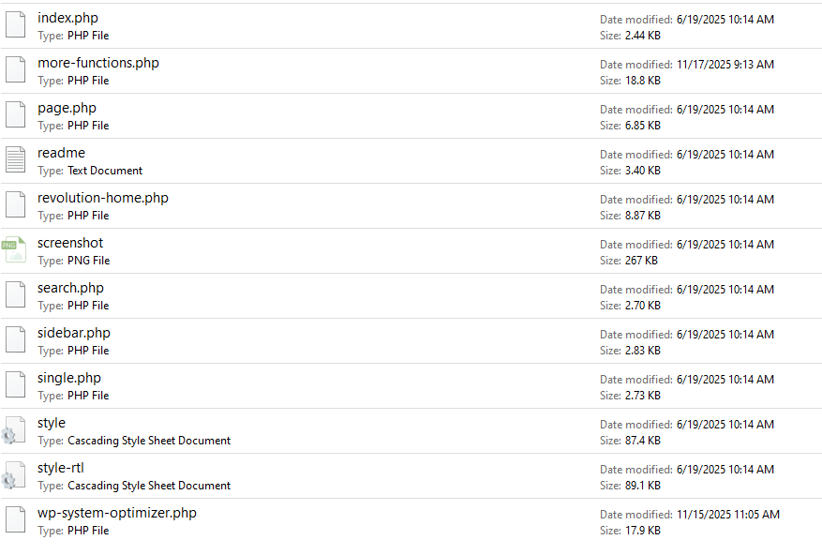Click the revolution-home.php file name
The width and height of the screenshot is (822, 555).
tap(103, 198)
